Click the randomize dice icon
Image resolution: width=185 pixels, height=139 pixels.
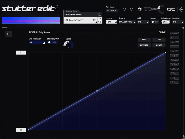(140, 9)
